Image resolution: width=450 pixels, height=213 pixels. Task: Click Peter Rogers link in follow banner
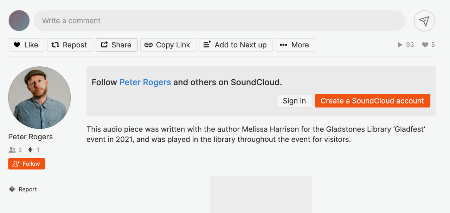pyautogui.click(x=145, y=82)
